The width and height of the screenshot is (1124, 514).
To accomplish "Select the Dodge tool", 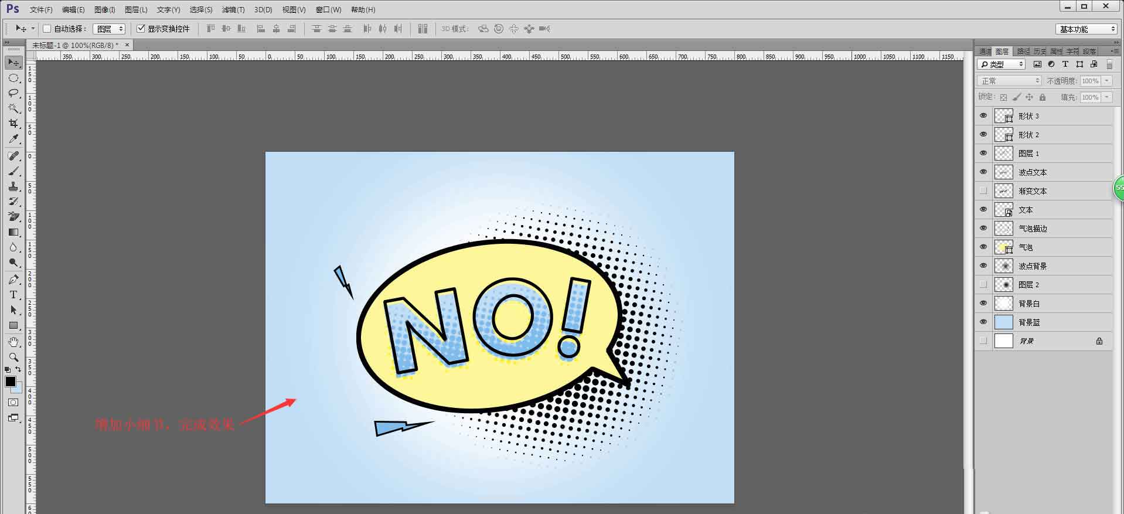I will coord(13,263).
